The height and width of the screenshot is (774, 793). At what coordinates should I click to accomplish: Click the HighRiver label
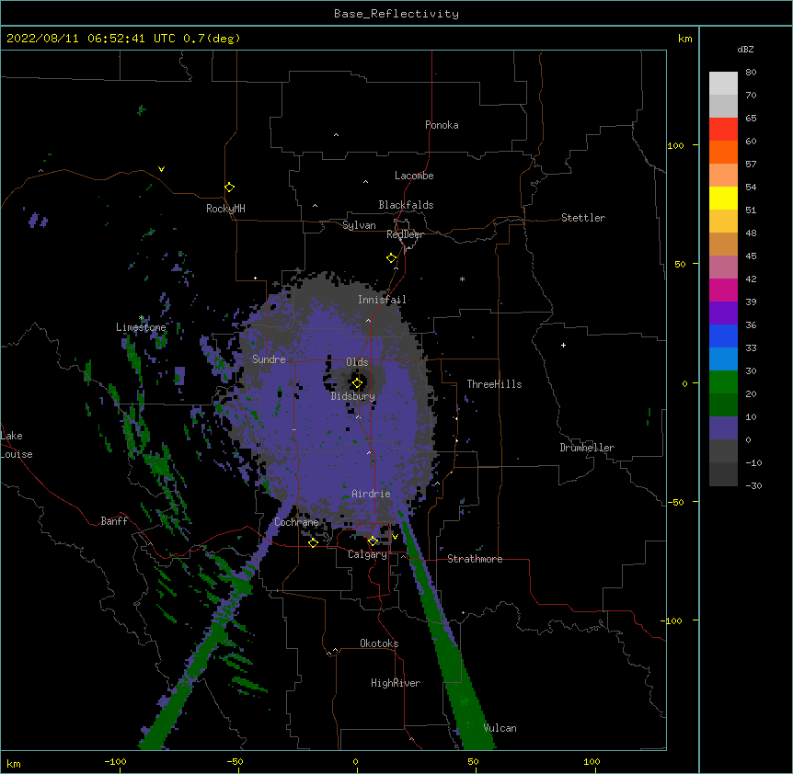[x=396, y=683]
